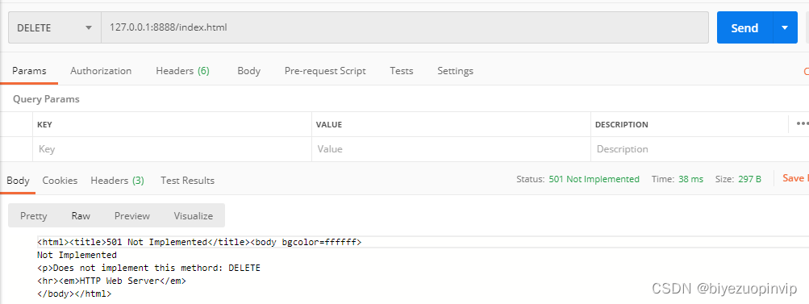Open the three-dots column options icon
Image resolution: width=809 pixels, height=304 pixels.
tap(802, 124)
